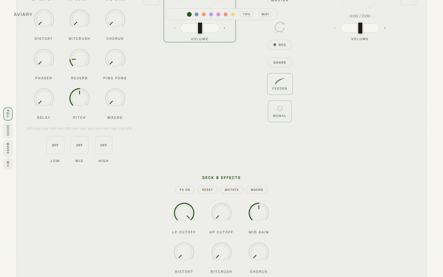
Task: Select the dark green color dot
Action: coord(189,14)
